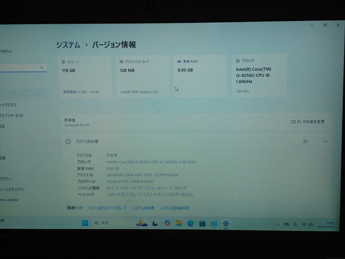345x259 pixels.
Task: Open the 128 MB graphics card tile
Action: (142, 76)
